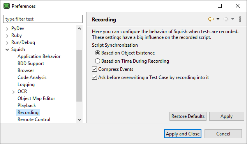Open Browser preferences page
The width and height of the screenshot is (247, 144).
[x=26, y=70]
